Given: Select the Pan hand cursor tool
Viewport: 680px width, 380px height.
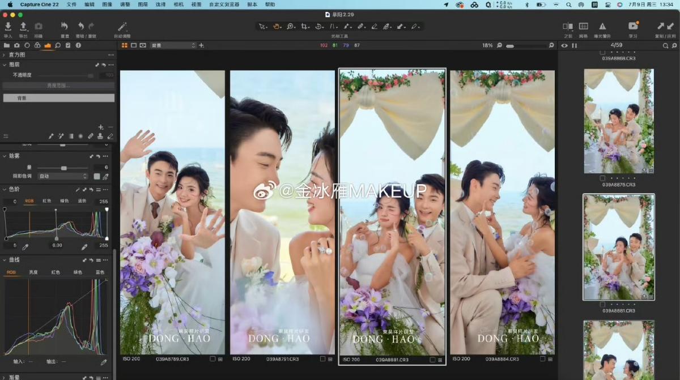Looking at the screenshot, I should tap(277, 27).
